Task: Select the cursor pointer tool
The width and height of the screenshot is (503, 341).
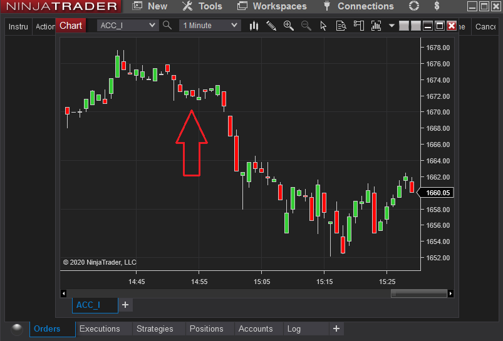Action: (323, 26)
